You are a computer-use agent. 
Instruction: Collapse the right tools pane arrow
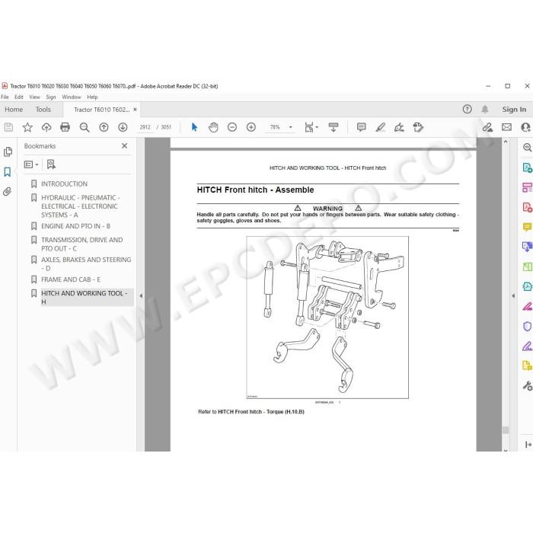tap(513, 296)
